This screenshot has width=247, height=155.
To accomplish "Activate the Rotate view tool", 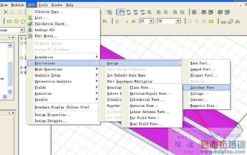I will click(129, 12).
